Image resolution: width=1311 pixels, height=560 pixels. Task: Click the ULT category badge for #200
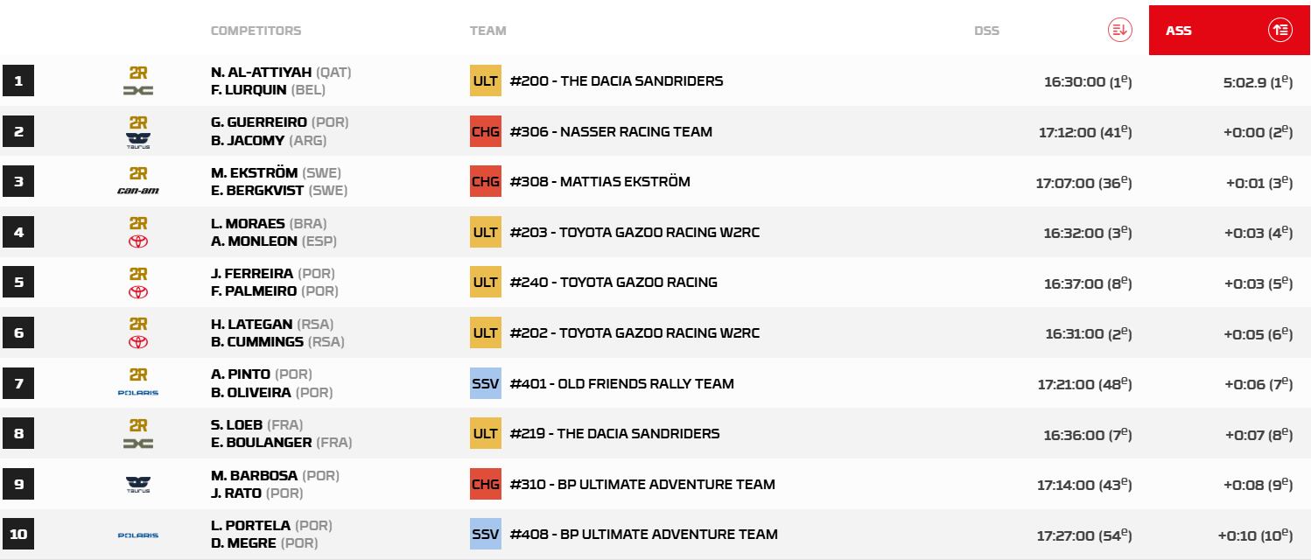point(486,81)
